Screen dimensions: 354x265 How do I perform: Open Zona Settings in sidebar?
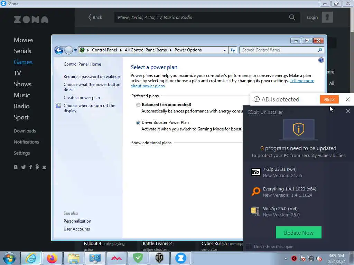(x=22, y=153)
